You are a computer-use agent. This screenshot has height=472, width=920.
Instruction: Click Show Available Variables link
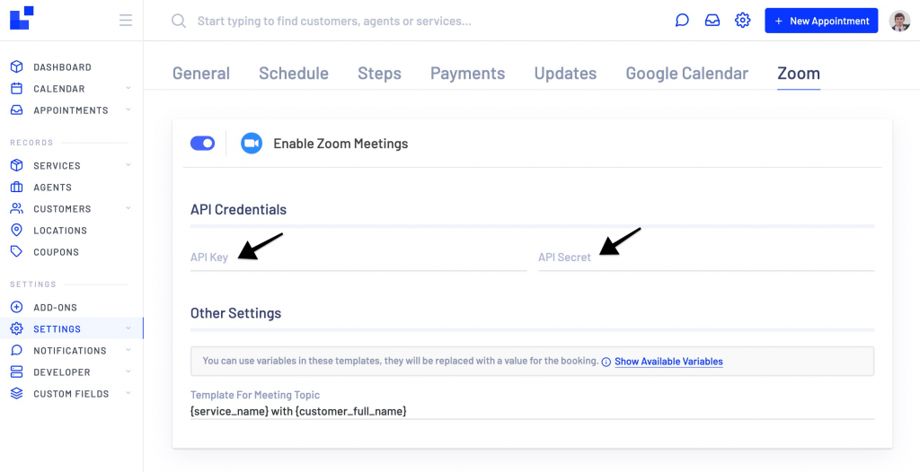(x=668, y=362)
